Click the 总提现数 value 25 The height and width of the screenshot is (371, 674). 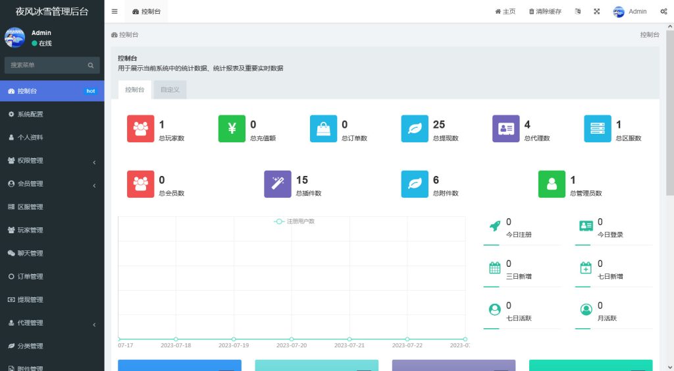pos(439,125)
